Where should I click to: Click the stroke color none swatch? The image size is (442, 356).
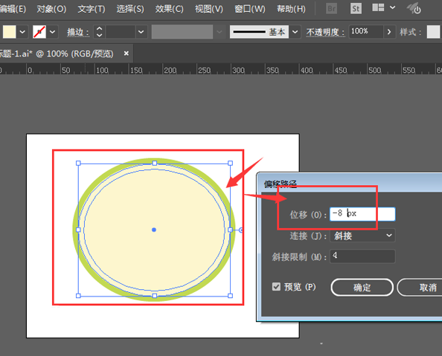[39, 32]
